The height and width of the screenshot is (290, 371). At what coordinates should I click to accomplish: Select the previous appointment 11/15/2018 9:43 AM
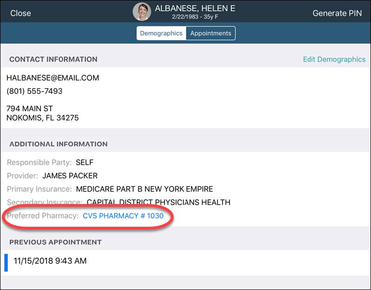185,263
